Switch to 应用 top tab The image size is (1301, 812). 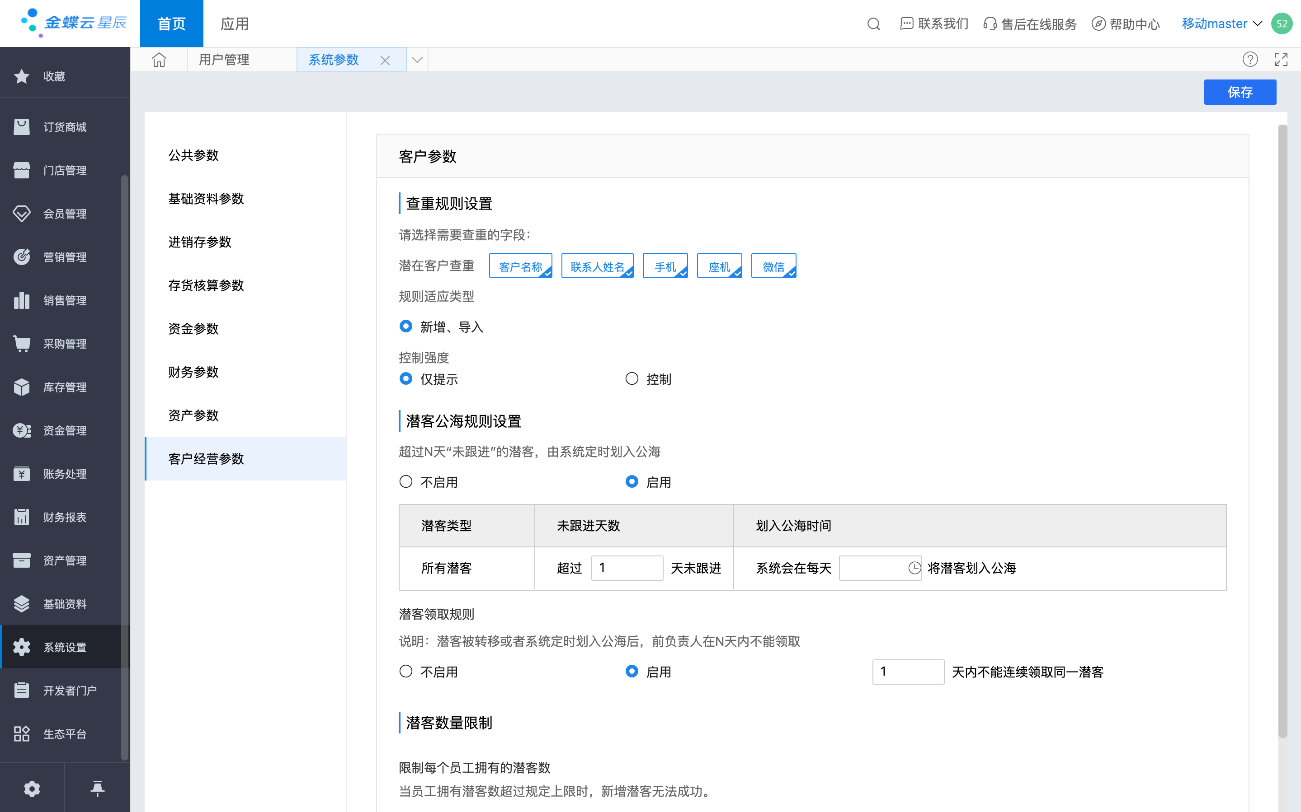click(234, 23)
